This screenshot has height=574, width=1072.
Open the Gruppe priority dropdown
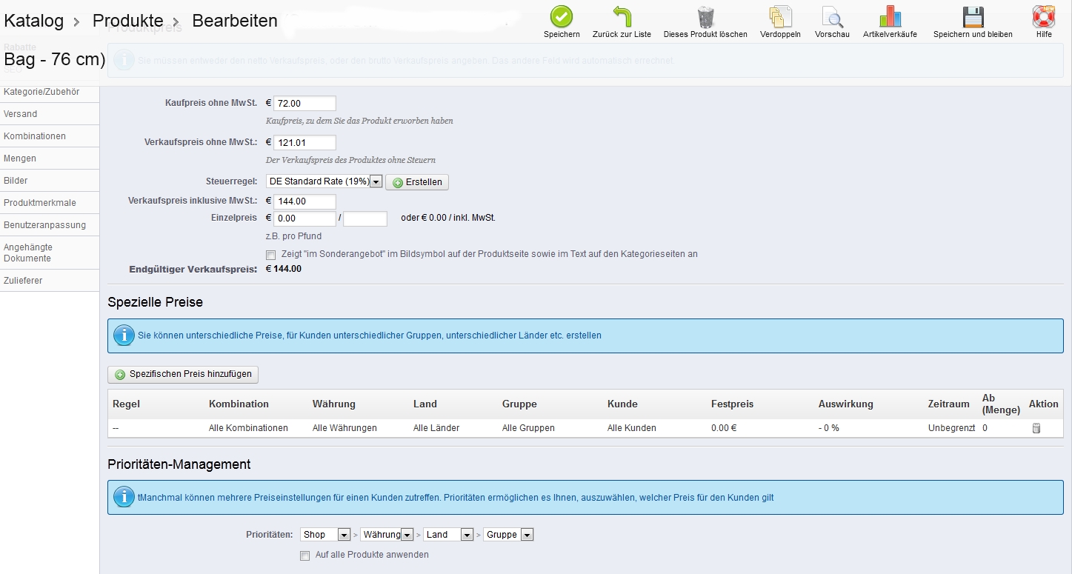point(509,535)
